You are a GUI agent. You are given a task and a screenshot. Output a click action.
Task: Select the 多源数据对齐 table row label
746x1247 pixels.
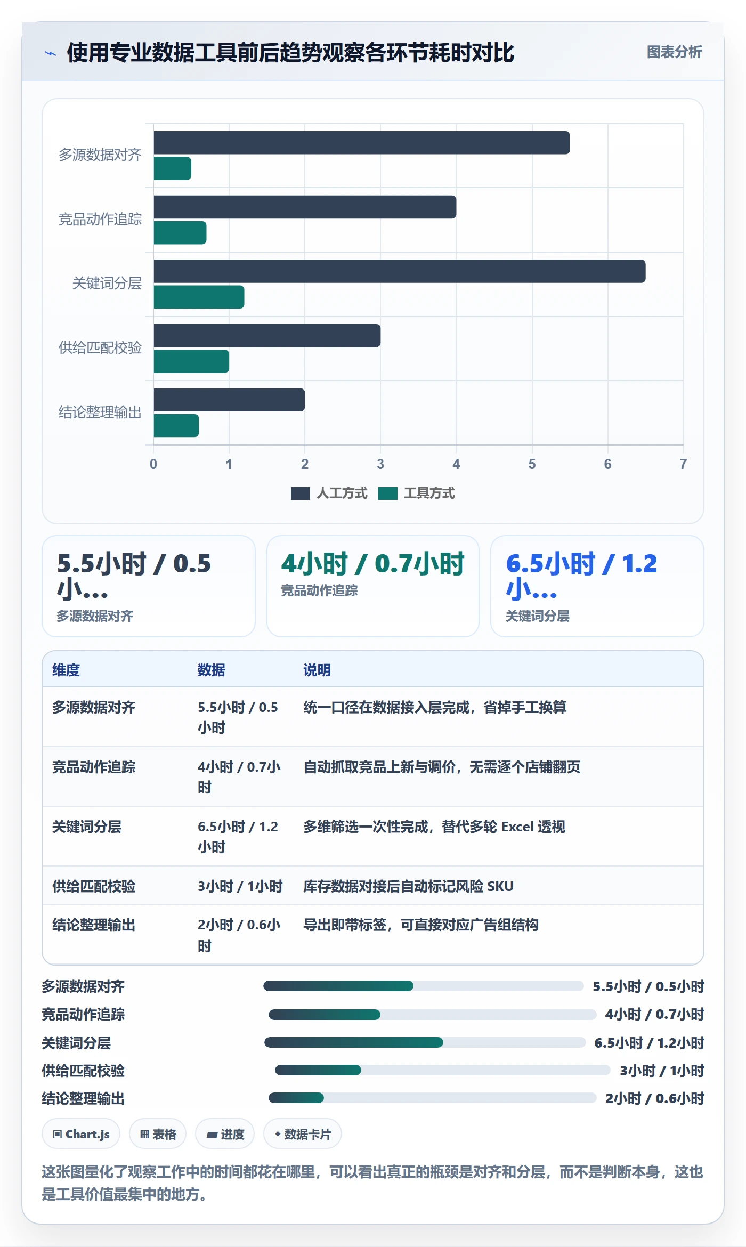(94, 707)
